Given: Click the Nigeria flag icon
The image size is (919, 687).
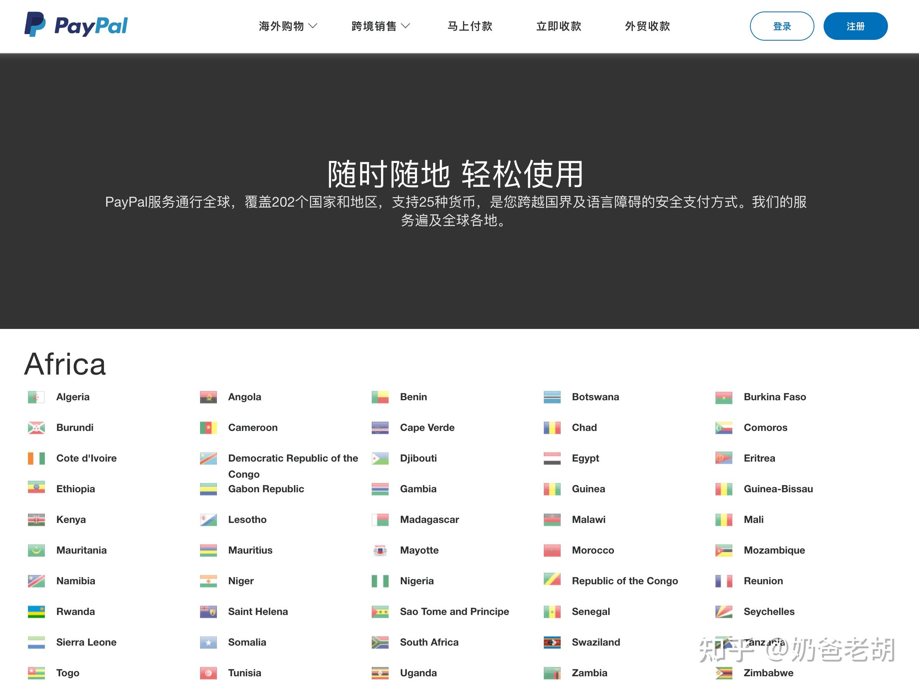Looking at the screenshot, I should pyautogui.click(x=380, y=580).
